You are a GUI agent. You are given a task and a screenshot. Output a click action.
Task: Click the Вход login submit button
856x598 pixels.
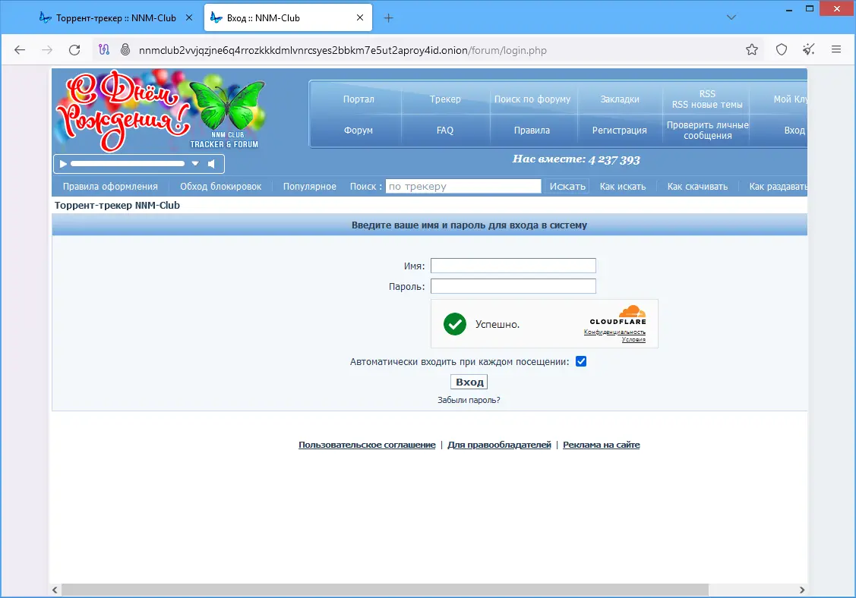(469, 382)
